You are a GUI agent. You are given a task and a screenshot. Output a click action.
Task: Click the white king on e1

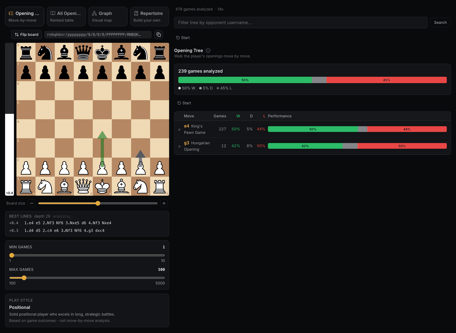(x=102, y=186)
